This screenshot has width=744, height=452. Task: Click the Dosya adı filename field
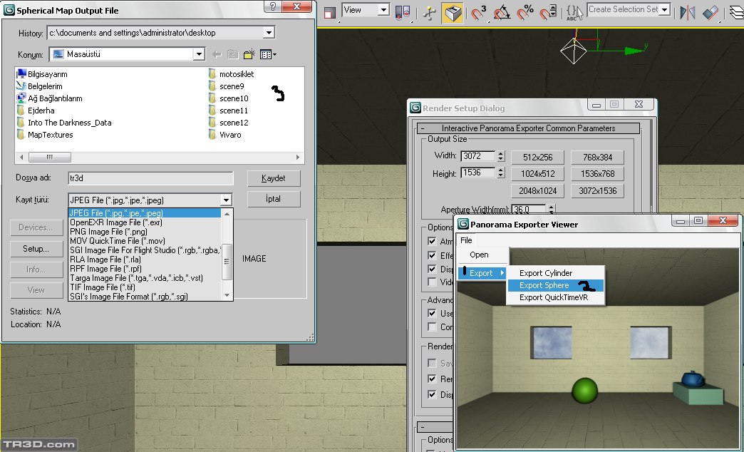tap(150, 178)
